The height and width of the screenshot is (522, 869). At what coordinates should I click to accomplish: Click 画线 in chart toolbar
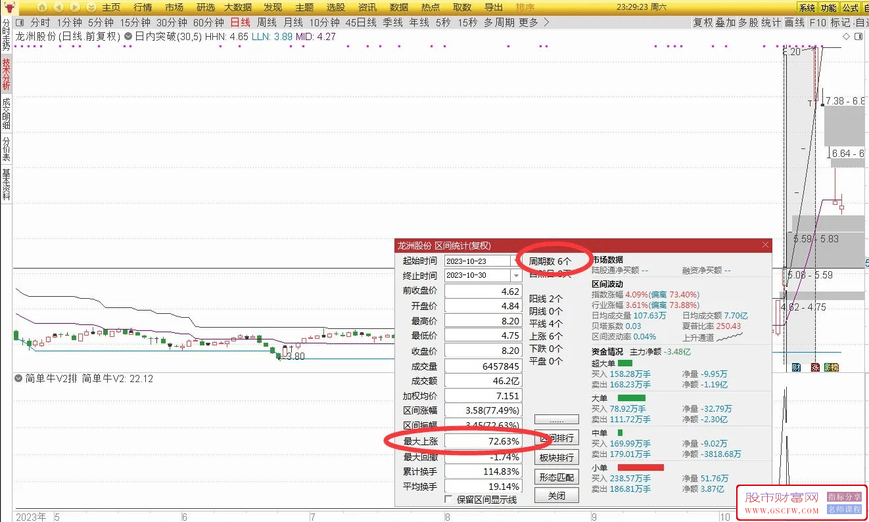pyautogui.click(x=795, y=22)
